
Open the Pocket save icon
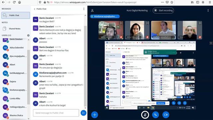pos(167,2)
